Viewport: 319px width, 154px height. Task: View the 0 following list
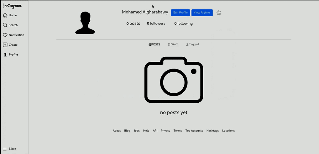(x=184, y=23)
